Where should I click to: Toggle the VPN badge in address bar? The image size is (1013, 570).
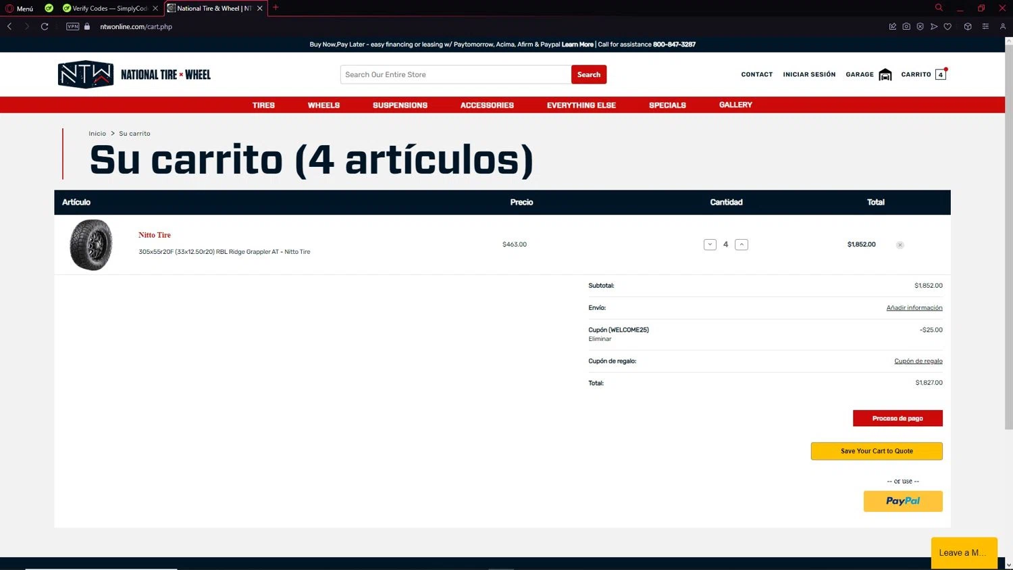73,26
